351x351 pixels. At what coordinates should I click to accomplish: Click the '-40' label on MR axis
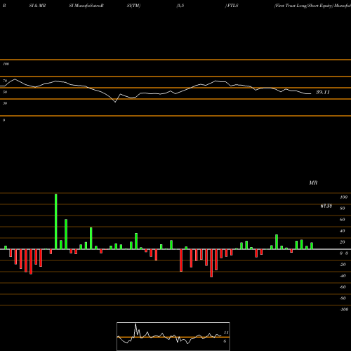point(343,276)
